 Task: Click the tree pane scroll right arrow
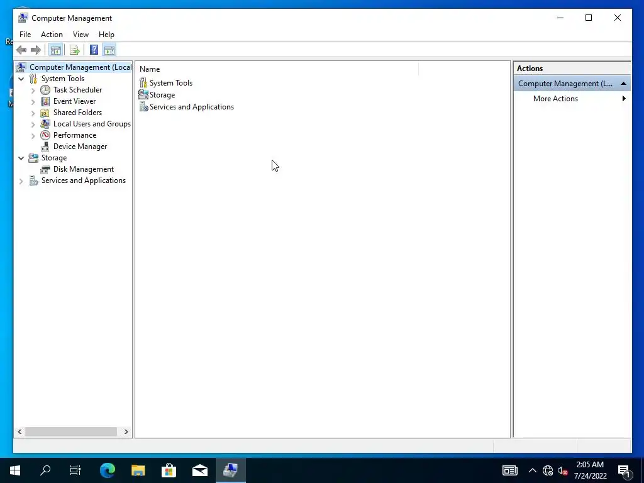coord(126,431)
